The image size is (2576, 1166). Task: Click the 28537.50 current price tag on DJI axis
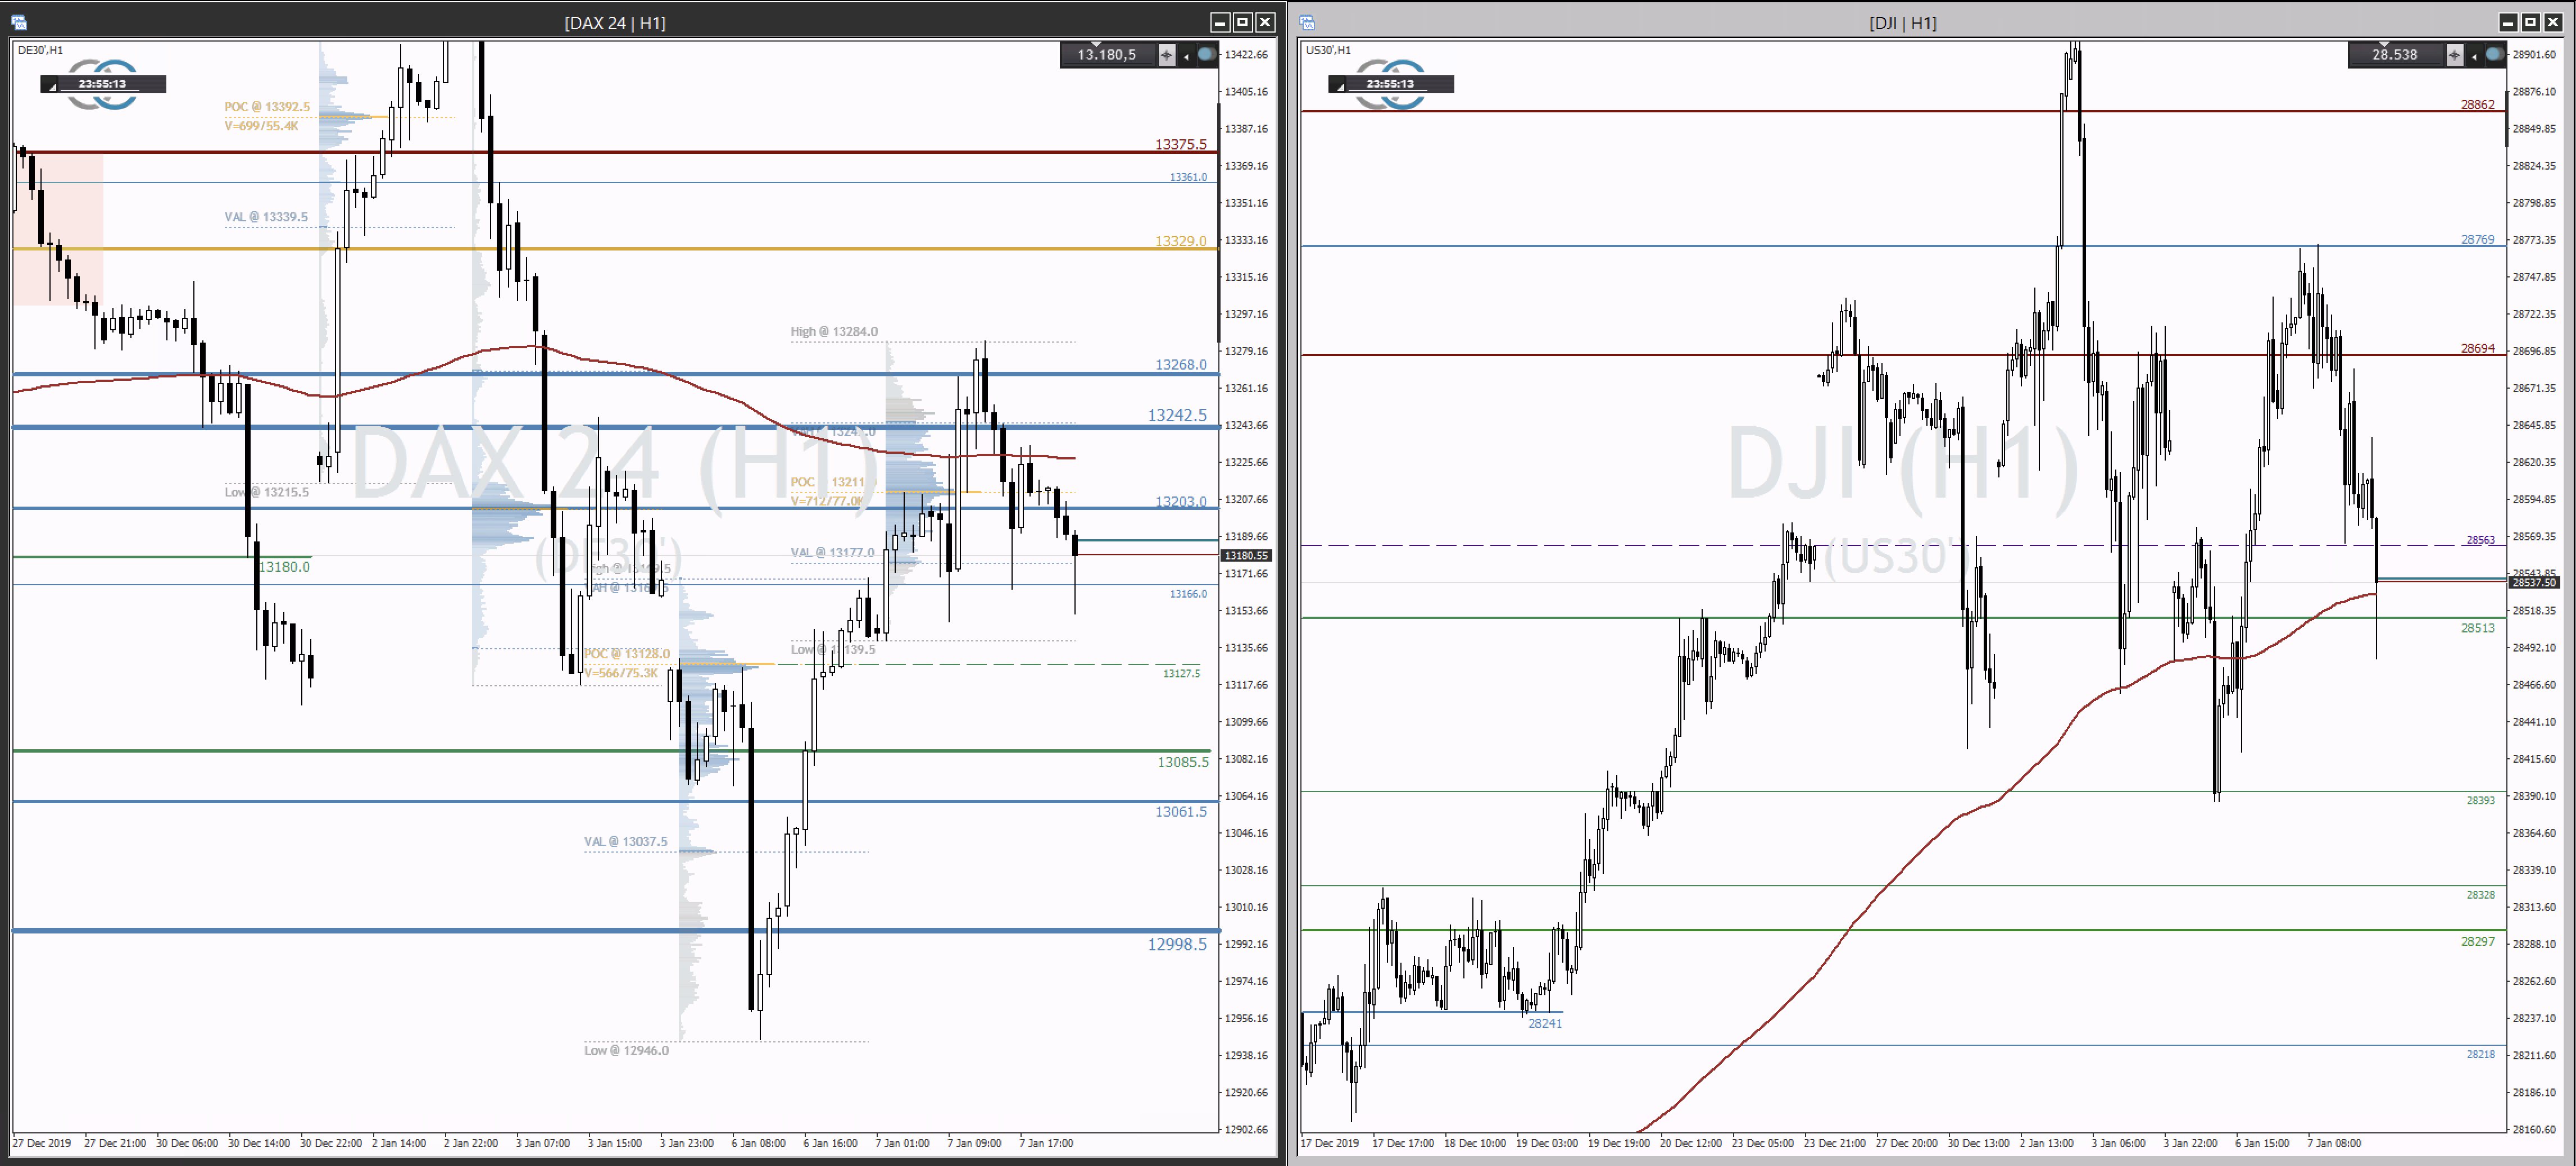coord(2534,582)
